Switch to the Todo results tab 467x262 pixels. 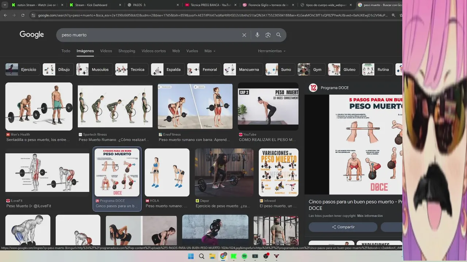click(x=66, y=51)
